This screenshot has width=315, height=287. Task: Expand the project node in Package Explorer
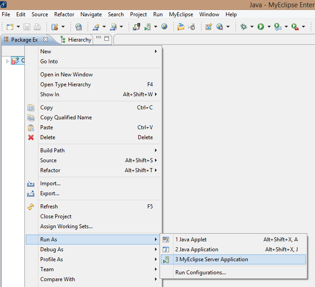click(7, 61)
